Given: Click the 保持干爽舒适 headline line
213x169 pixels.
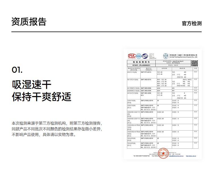Looking at the screenshot, I should click(x=41, y=97).
